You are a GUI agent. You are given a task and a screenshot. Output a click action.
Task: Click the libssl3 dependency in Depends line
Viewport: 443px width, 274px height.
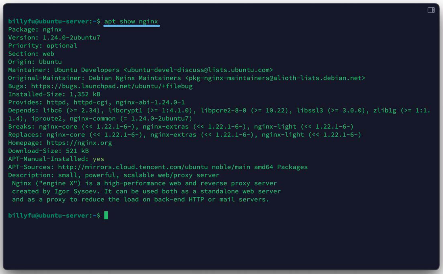[309, 110]
